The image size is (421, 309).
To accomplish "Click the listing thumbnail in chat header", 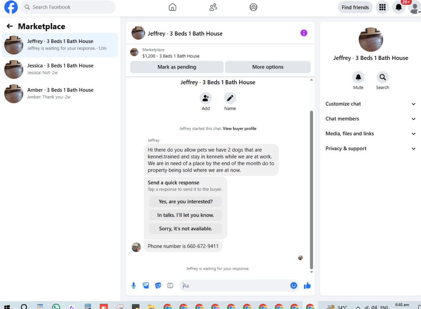I will (138, 33).
